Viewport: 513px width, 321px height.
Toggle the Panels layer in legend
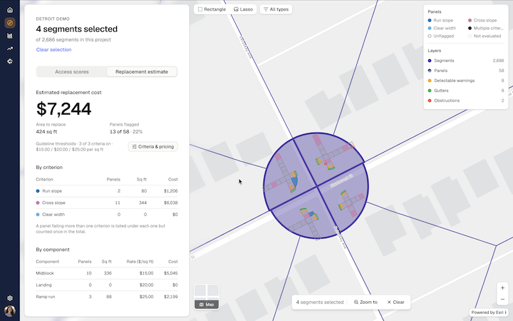click(466, 71)
